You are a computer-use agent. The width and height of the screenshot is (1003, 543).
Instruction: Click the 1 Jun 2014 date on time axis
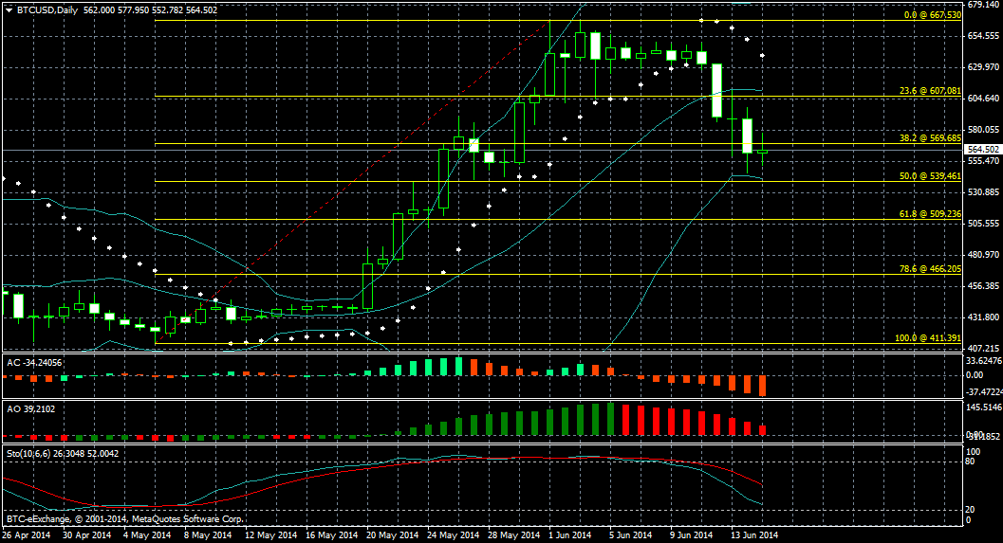[570, 535]
